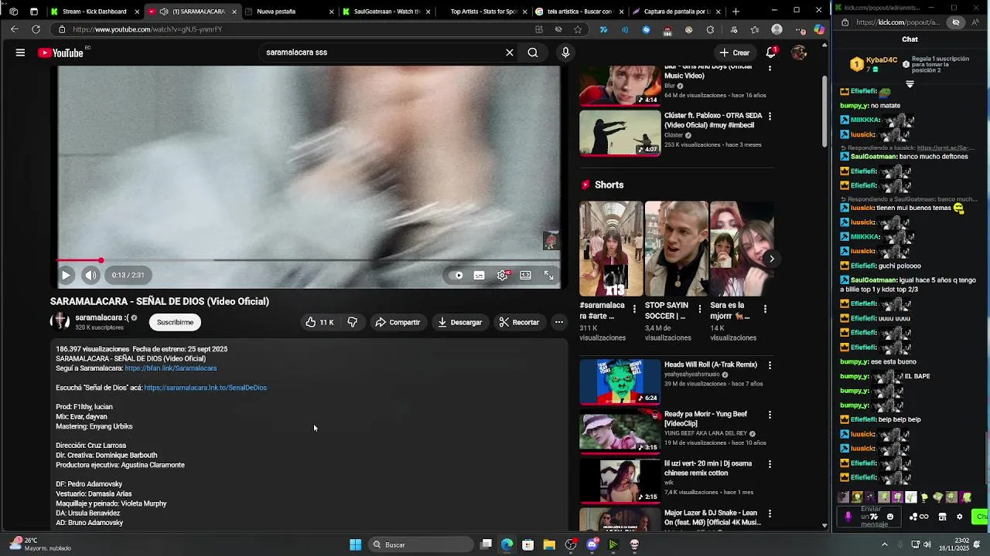Click the search magnifier button
Screen dimensions: 990x556
[x=533, y=53]
